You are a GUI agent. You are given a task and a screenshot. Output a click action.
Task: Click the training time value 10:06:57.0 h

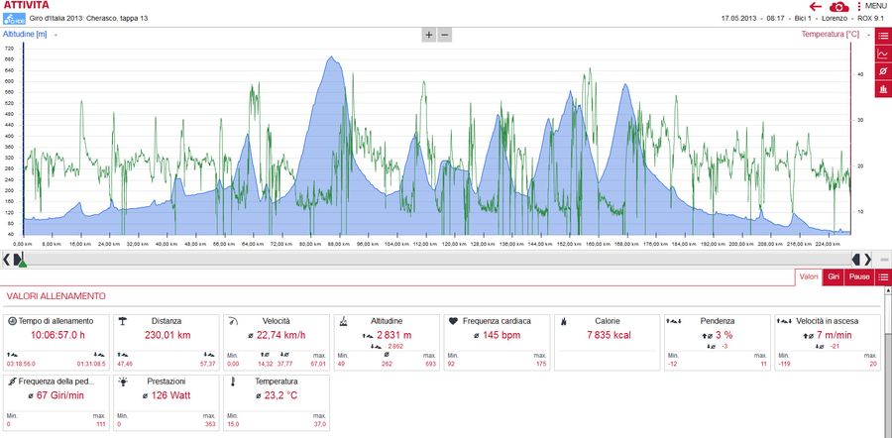(x=57, y=335)
